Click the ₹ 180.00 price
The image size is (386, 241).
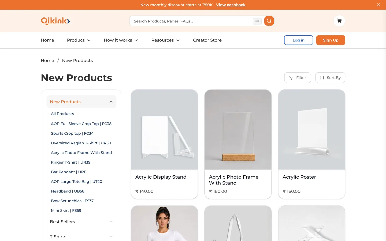[218, 191]
